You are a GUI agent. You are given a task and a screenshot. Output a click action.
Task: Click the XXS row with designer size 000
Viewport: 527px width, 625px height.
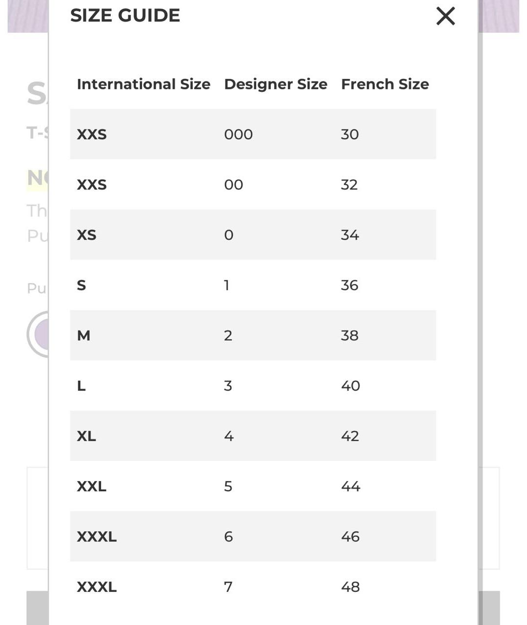(253, 134)
